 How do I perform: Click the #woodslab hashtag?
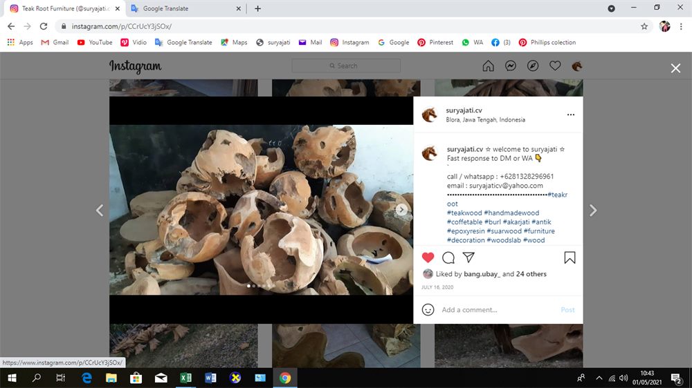pos(504,240)
